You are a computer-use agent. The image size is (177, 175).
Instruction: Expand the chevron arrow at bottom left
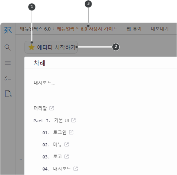[x=21, y=160]
